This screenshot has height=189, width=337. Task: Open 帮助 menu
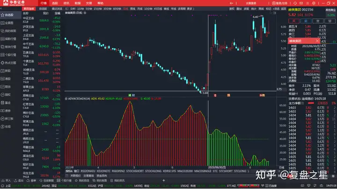tap(100, 3)
